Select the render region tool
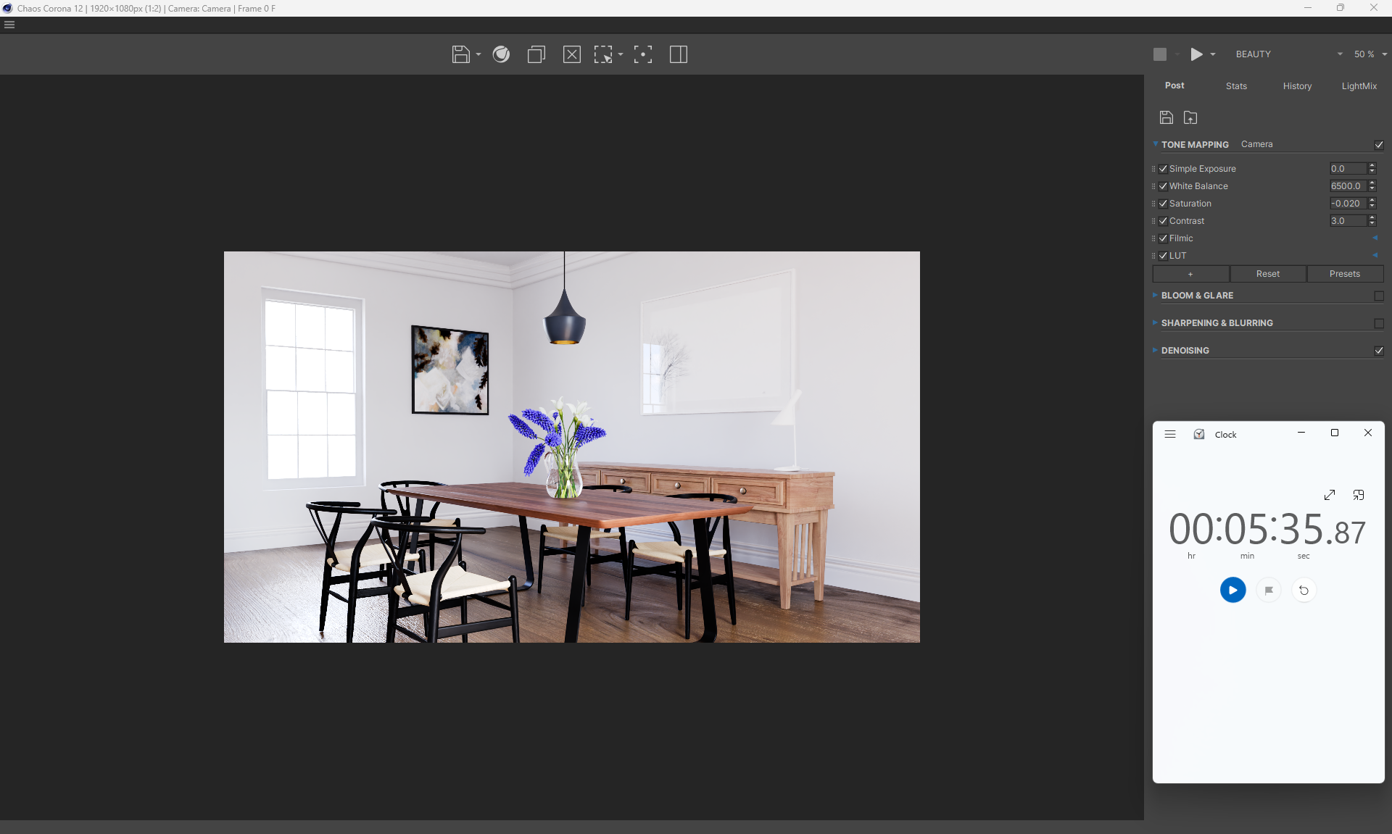Image resolution: width=1392 pixels, height=834 pixels. (x=603, y=54)
